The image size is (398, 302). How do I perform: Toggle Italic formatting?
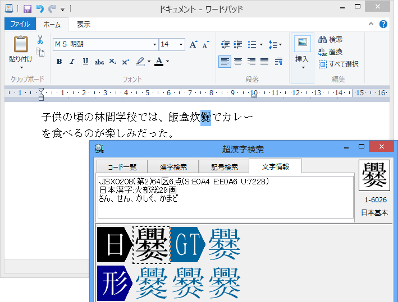tap(72, 62)
